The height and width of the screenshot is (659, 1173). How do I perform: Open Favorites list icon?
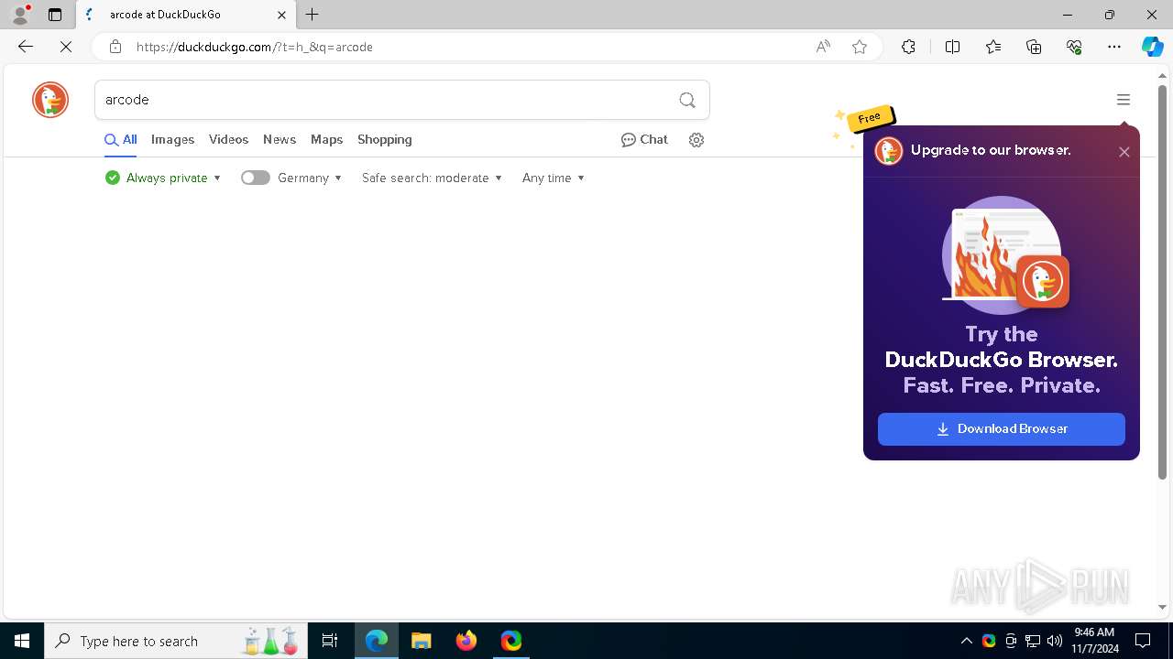click(993, 47)
